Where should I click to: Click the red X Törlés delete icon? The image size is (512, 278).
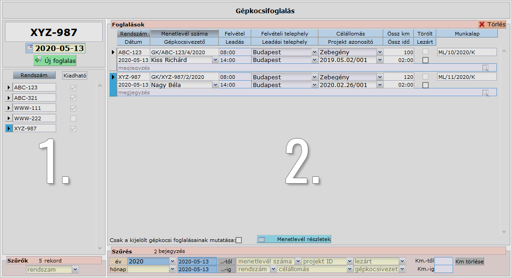click(482, 25)
